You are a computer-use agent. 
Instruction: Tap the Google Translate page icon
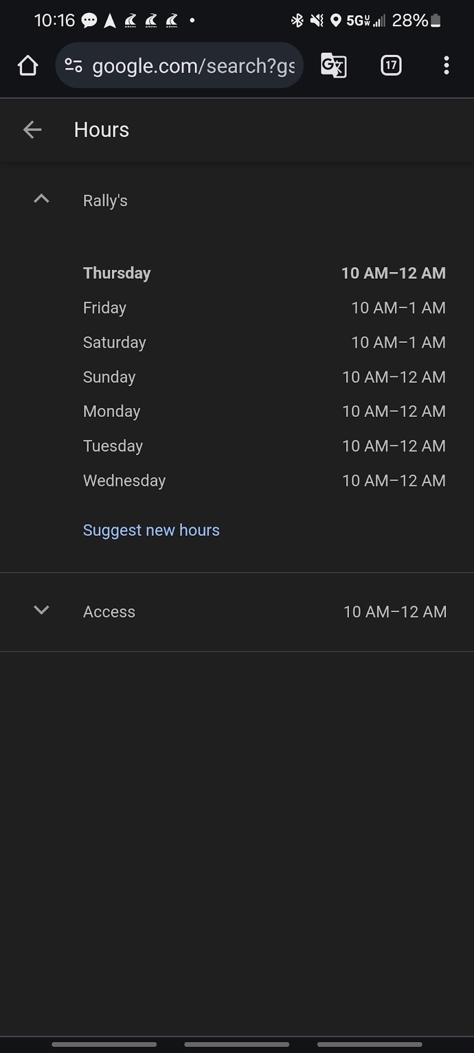pos(334,66)
